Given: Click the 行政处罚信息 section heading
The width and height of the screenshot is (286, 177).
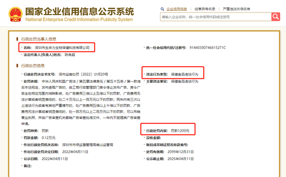Looking at the screenshot, I should 33,66.
